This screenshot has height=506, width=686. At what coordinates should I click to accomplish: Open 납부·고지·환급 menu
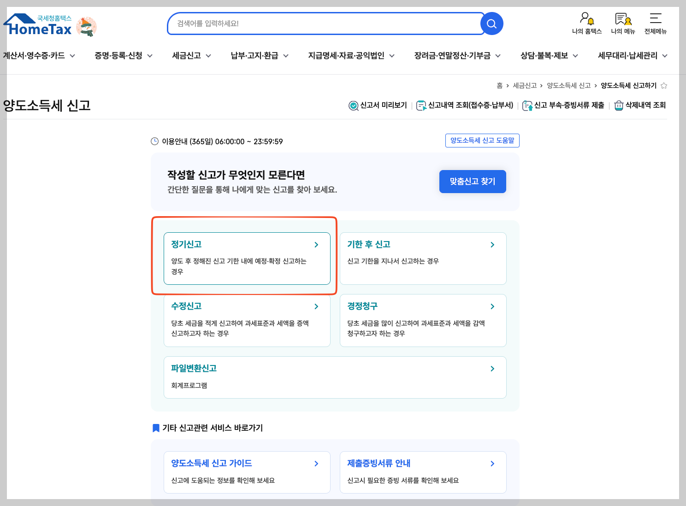tap(254, 56)
